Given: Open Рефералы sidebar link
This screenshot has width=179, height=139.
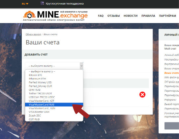Looking at the screenshot, I should tap(170, 100).
